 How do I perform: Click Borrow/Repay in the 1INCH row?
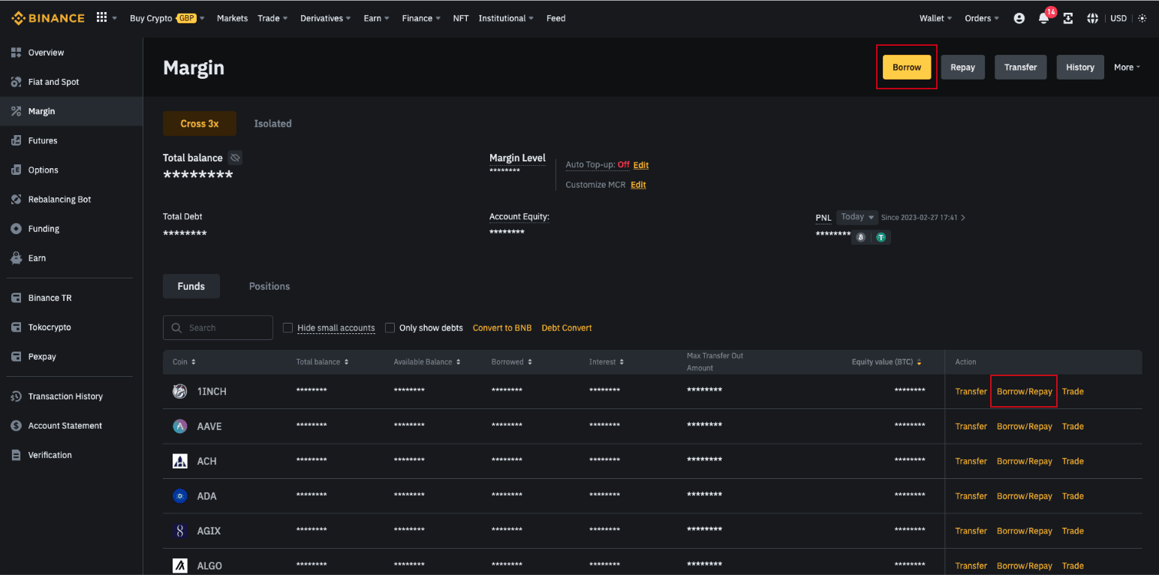click(1025, 391)
